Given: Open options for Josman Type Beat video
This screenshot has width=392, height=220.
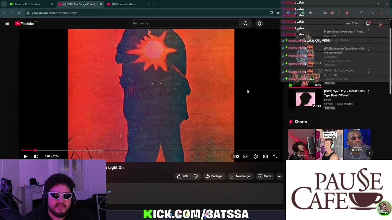Looking at the screenshot, I should tap(369, 49).
